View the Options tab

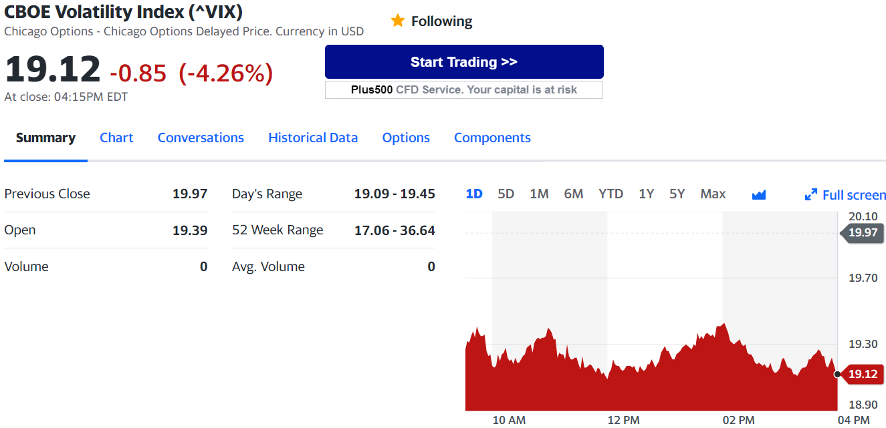tap(406, 138)
